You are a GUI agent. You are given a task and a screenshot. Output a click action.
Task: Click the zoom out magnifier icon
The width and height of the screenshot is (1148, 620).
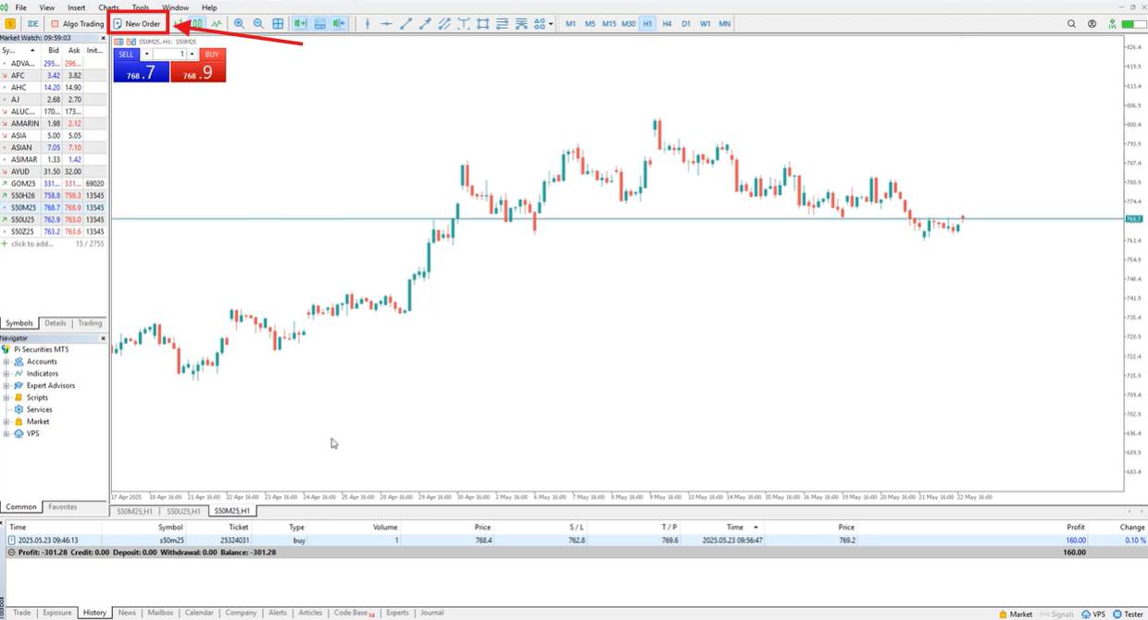click(x=258, y=23)
